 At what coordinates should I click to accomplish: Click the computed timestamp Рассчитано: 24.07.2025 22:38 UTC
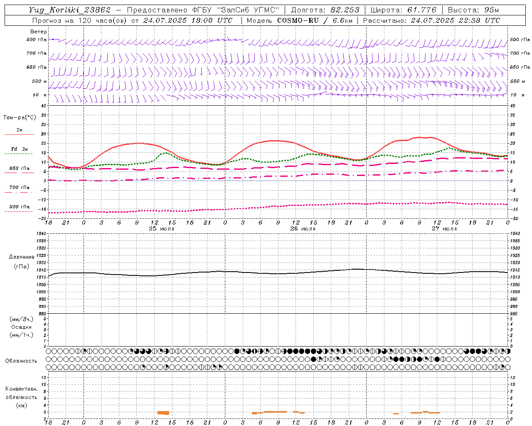click(432, 20)
